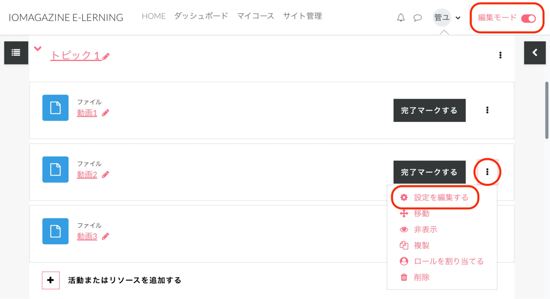Open the messages speech bubble icon

(417, 18)
